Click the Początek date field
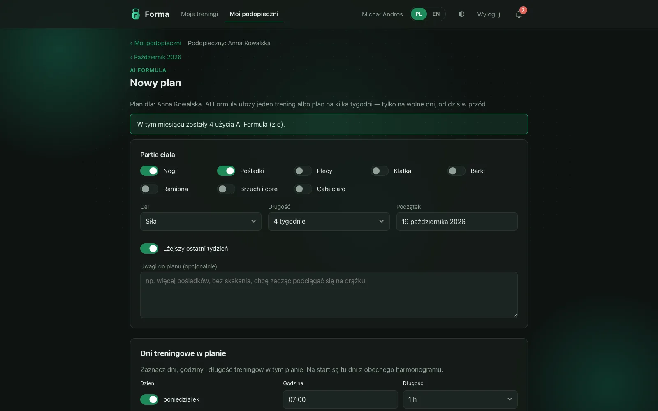This screenshot has width=658, height=411. [x=457, y=222]
